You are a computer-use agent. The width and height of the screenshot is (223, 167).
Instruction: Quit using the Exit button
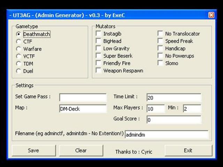point(189,150)
